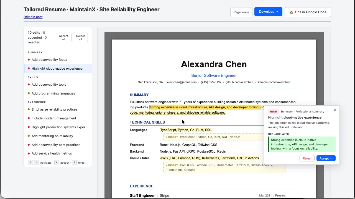This screenshot has height=199, width=355.
Task: Click highlighted 'AWS (EKS, Lambda, RDS)' line
Action: [x=210, y=158]
